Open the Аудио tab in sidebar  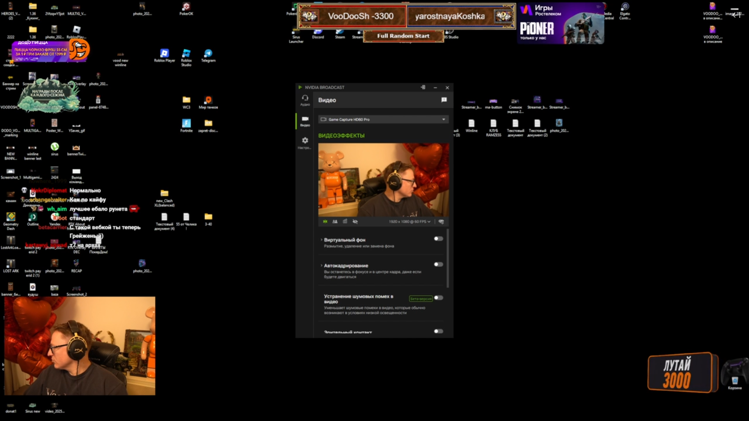tap(305, 100)
